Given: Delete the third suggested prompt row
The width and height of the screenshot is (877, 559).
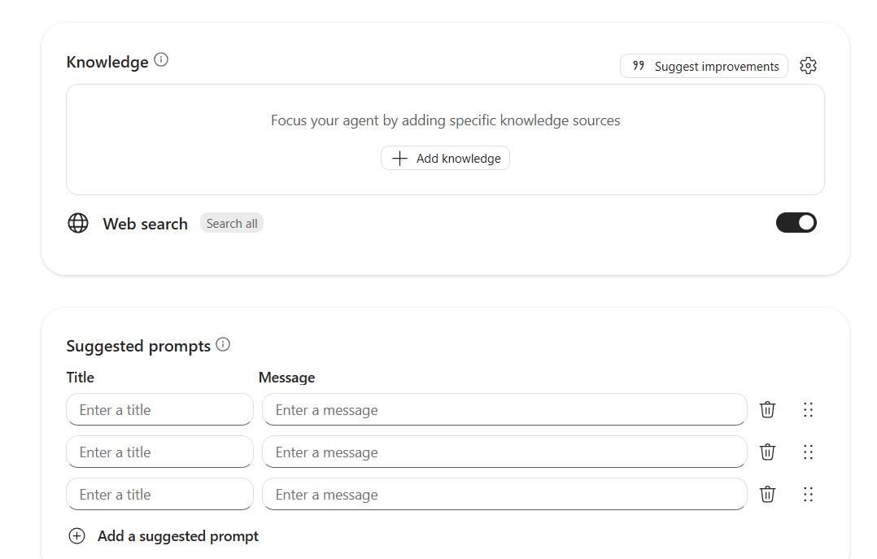Looking at the screenshot, I should tap(767, 494).
